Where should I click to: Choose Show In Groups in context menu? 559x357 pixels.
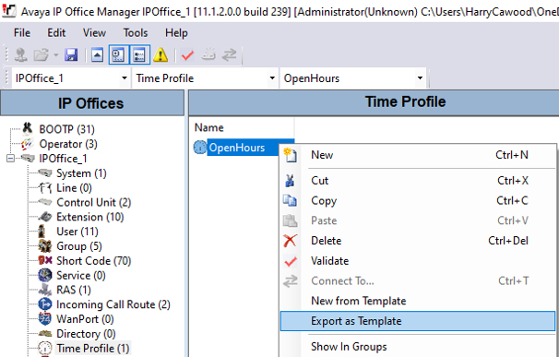pos(418,347)
